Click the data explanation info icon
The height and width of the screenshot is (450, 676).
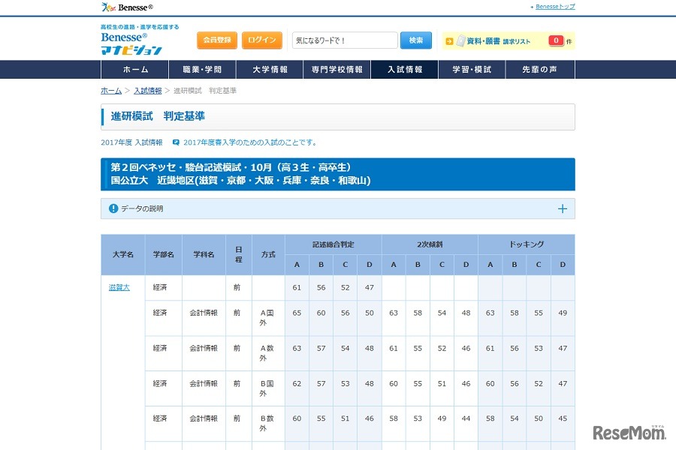click(113, 208)
